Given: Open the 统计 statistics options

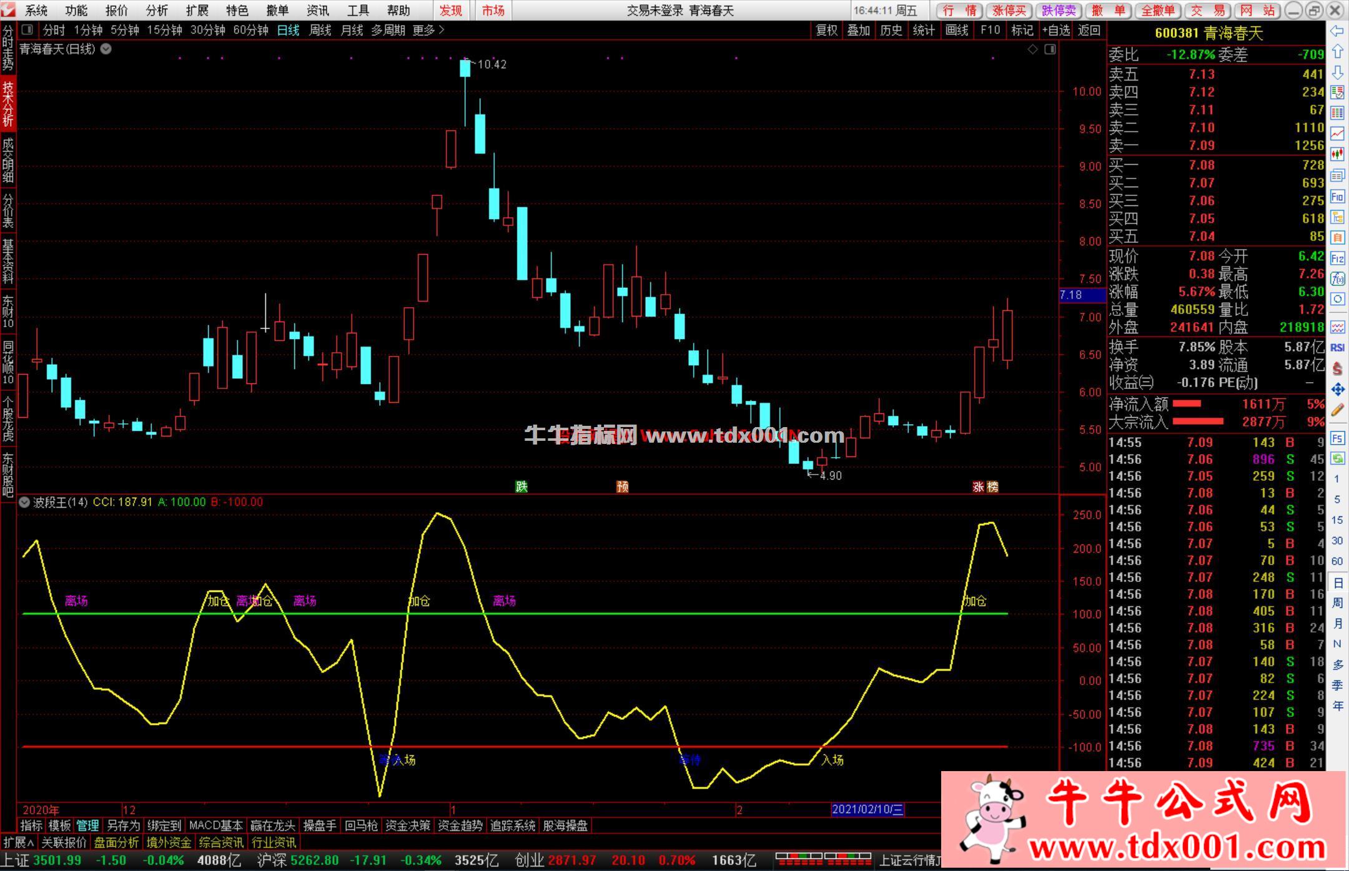Looking at the screenshot, I should pyautogui.click(x=924, y=30).
